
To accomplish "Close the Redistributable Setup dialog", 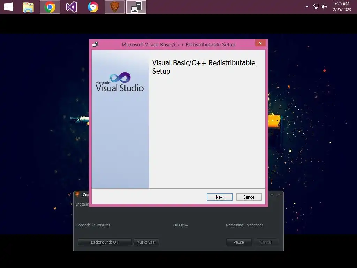I will (x=260, y=43).
